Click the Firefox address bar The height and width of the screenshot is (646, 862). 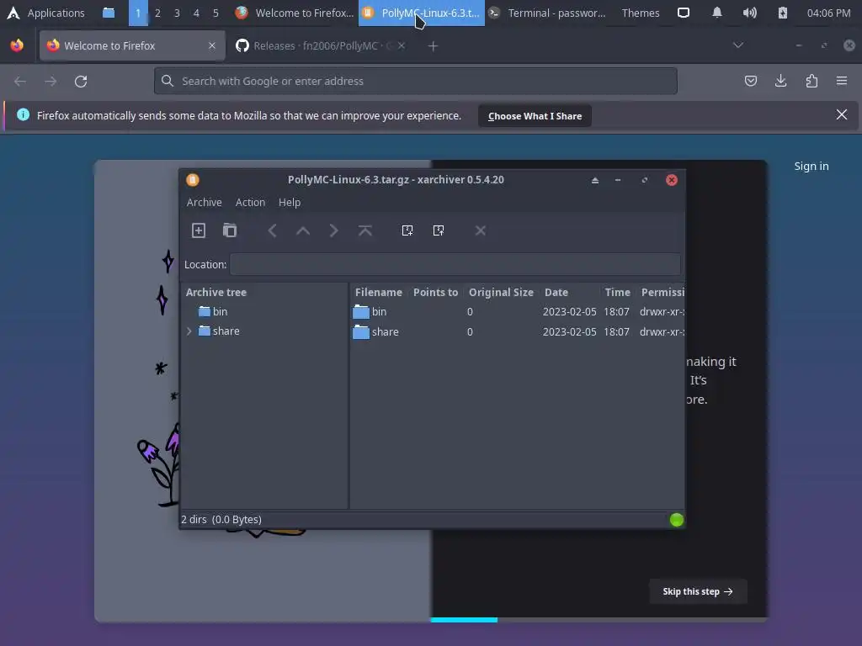[416, 82]
